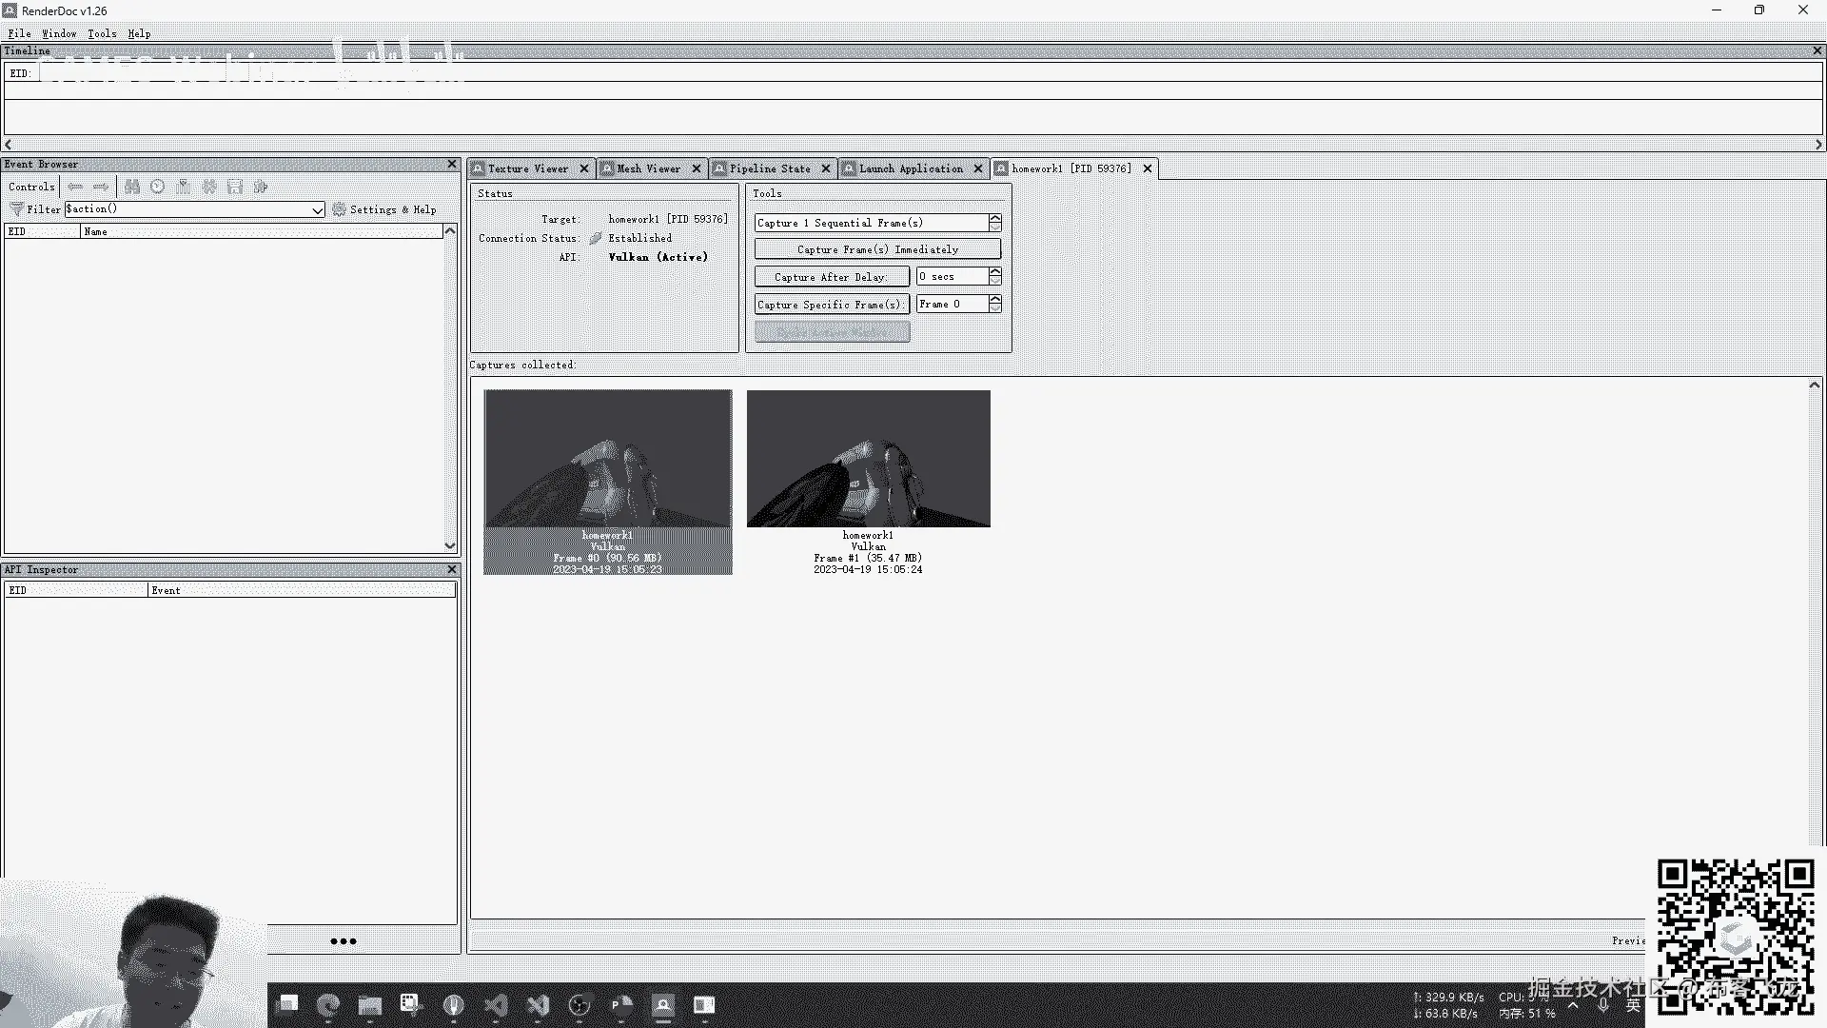Increase the Capture Sequential Frames count
Image resolution: width=1827 pixels, height=1028 pixels.
[x=995, y=218]
